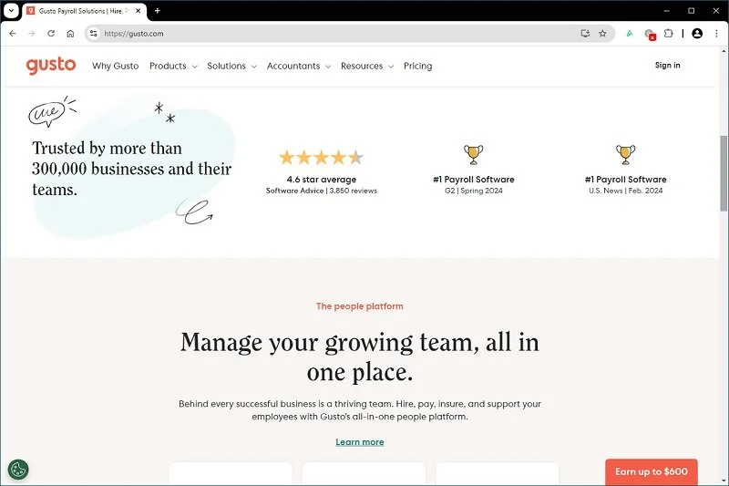Open the browser home page icon
Screen dimensions: 729x486
(x=70, y=34)
